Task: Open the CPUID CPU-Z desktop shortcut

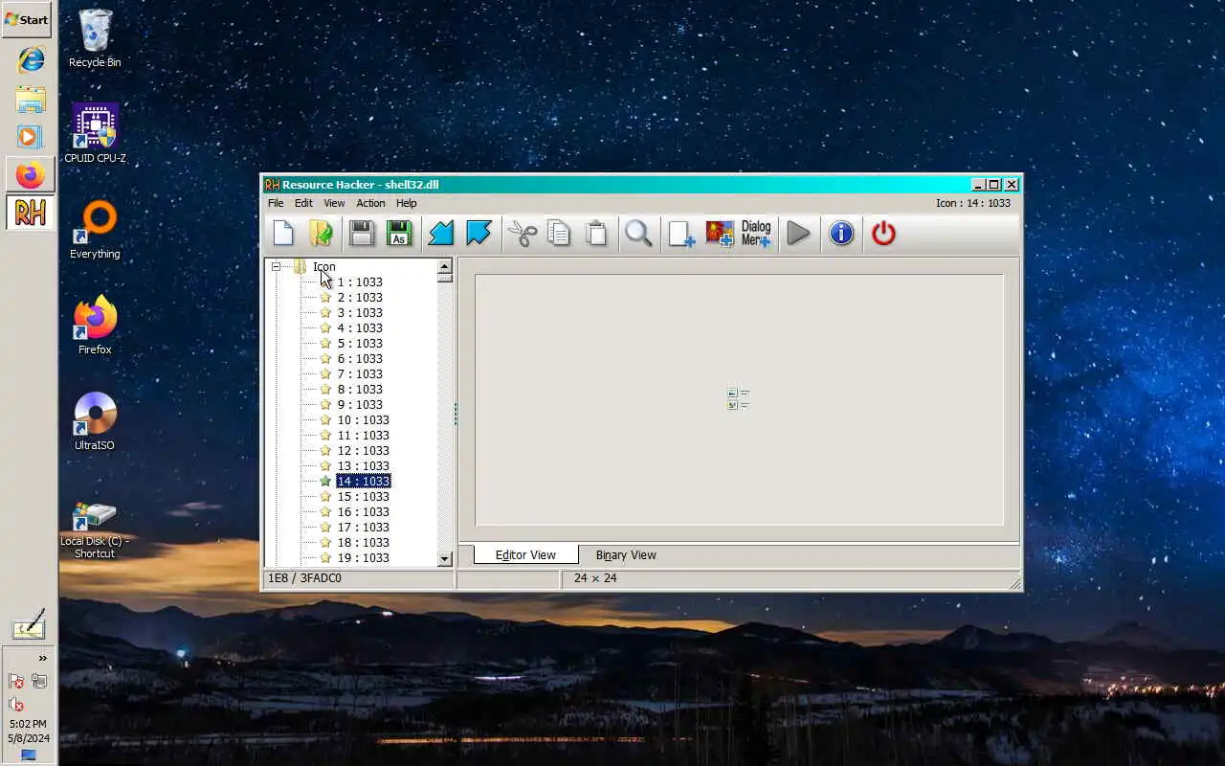Action: click(x=95, y=134)
